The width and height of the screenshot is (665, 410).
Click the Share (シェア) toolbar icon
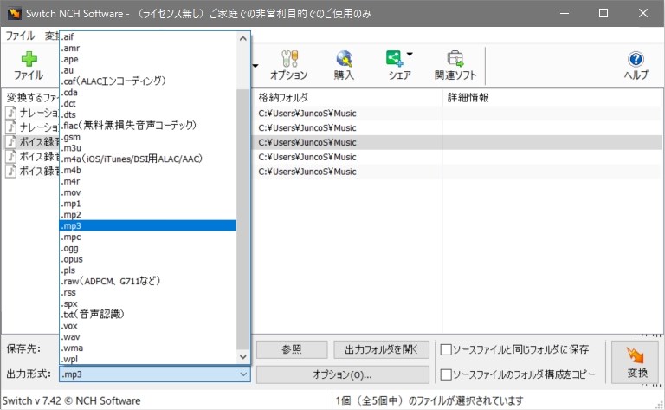(x=394, y=59)
